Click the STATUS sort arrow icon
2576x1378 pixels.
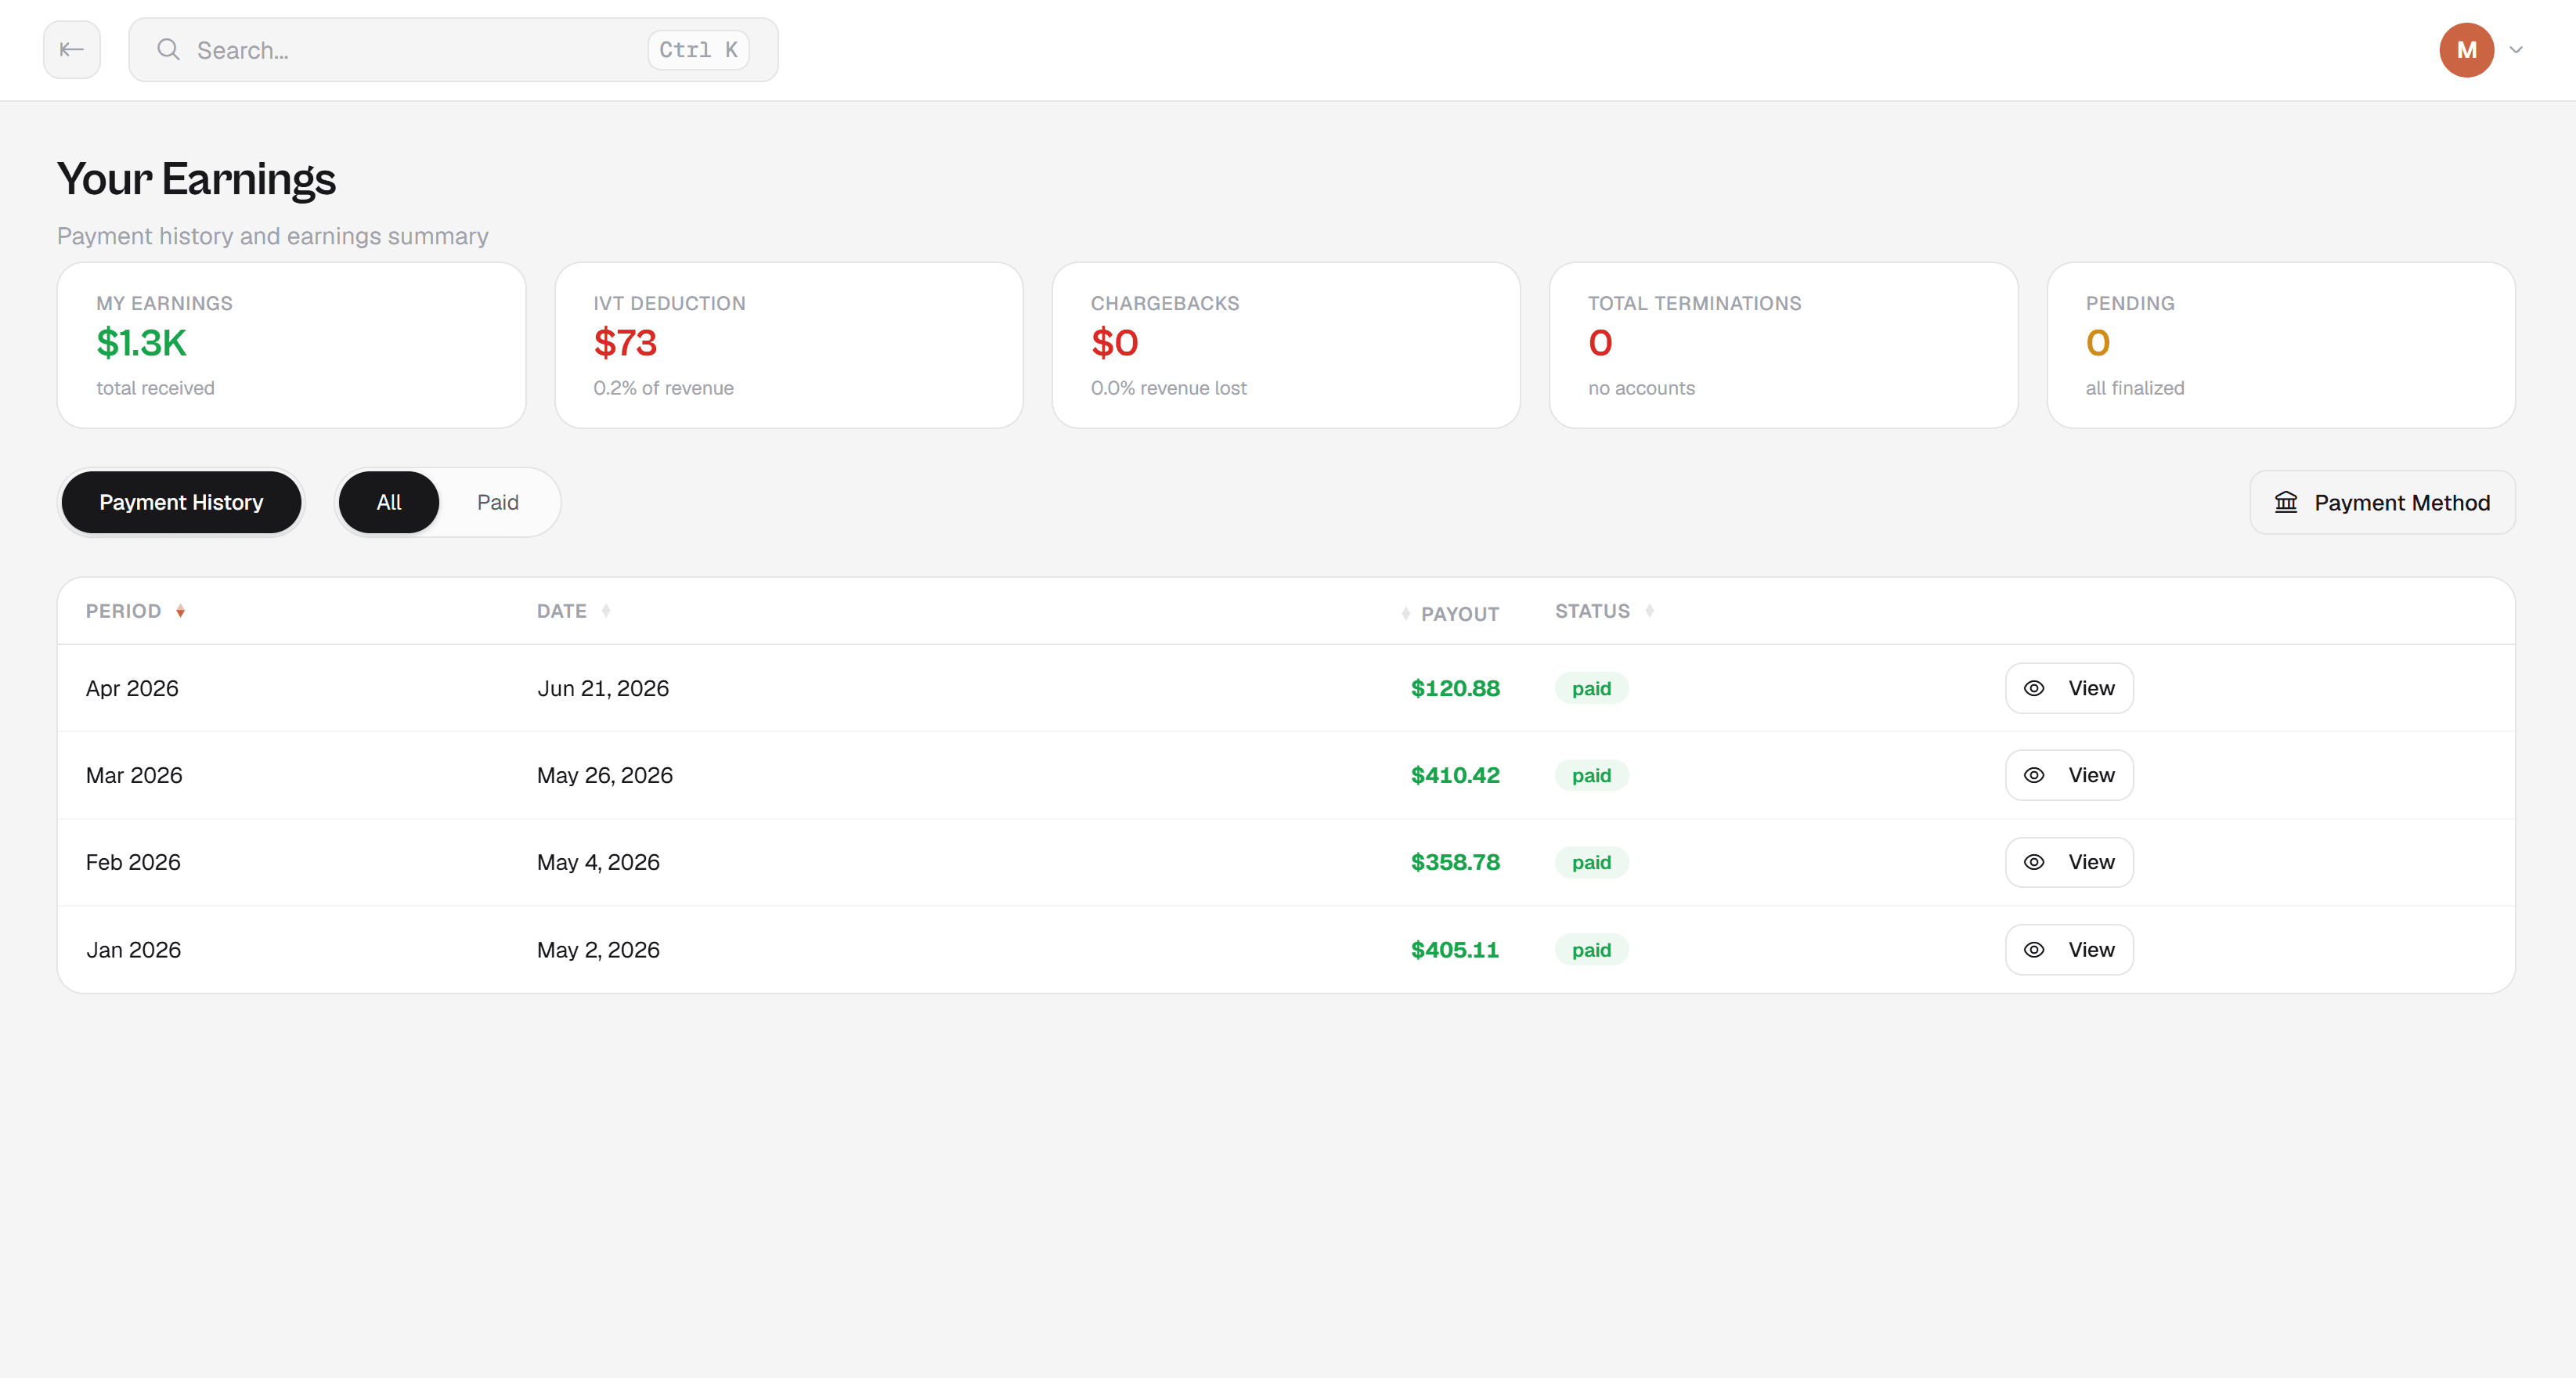pos(1650,611)
